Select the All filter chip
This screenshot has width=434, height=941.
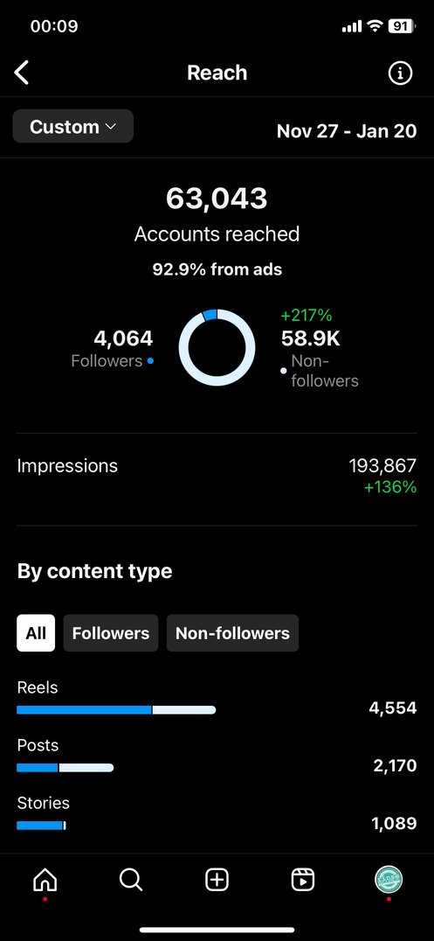tap(36, 632)
